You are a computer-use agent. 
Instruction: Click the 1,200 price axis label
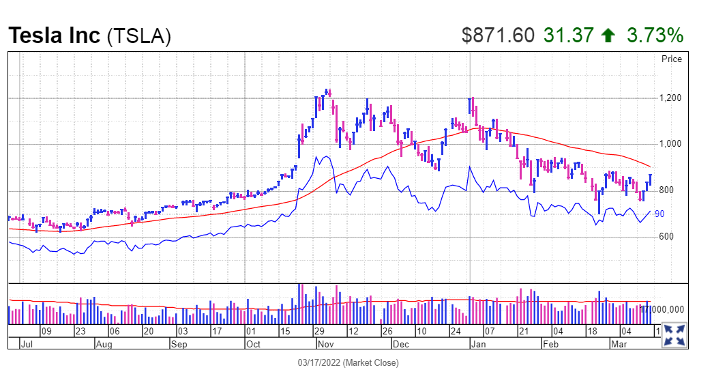[x=670, y=98]
